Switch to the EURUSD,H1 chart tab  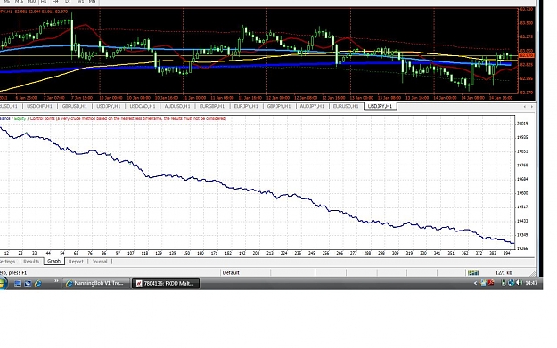click(x=346, y=106)
